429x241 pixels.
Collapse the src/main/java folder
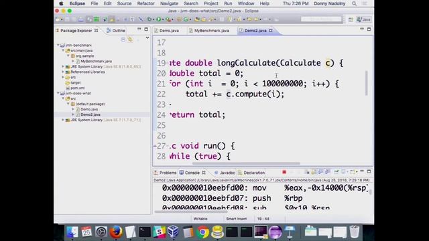click(x=63, y=50)
